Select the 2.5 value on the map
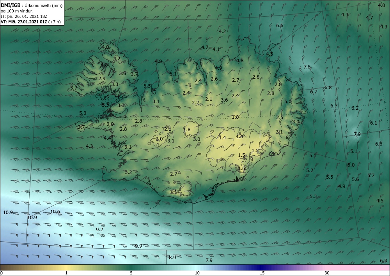Image resolution: width=390 pixels, height=276 pixels. [x=280, y=118]
